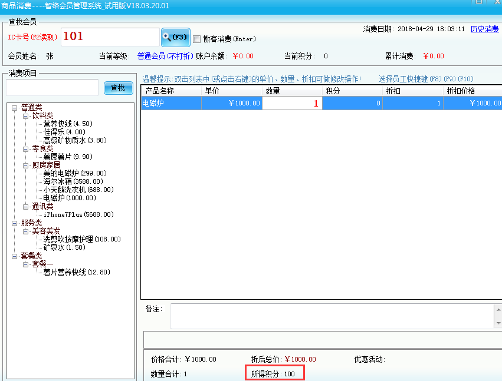The height and width of the screenshot is (381, 502).
Task: Select the 电磁炉 row name cell
Action: point(171,103)
